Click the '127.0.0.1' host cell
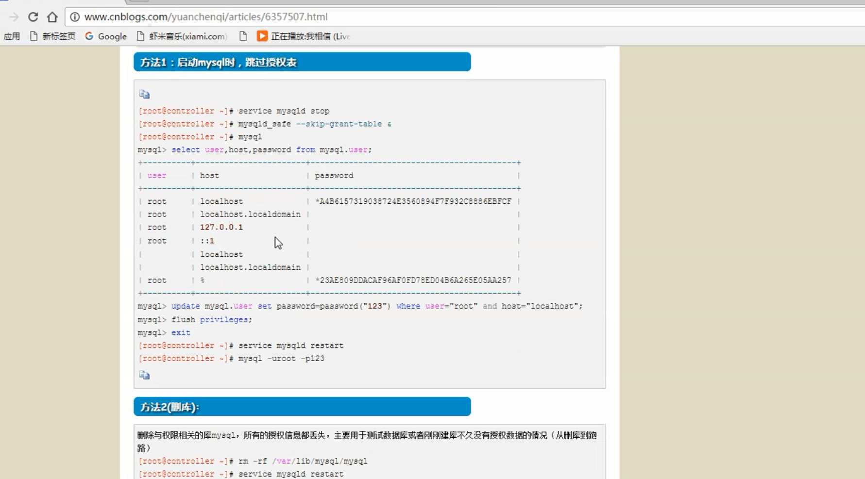Screen dimensions: 865x479 click(x=221, y=227)
